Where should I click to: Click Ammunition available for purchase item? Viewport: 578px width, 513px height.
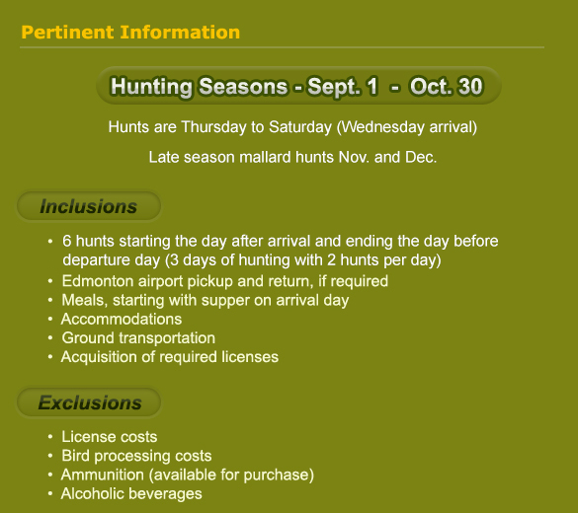(x=188, y=475)
